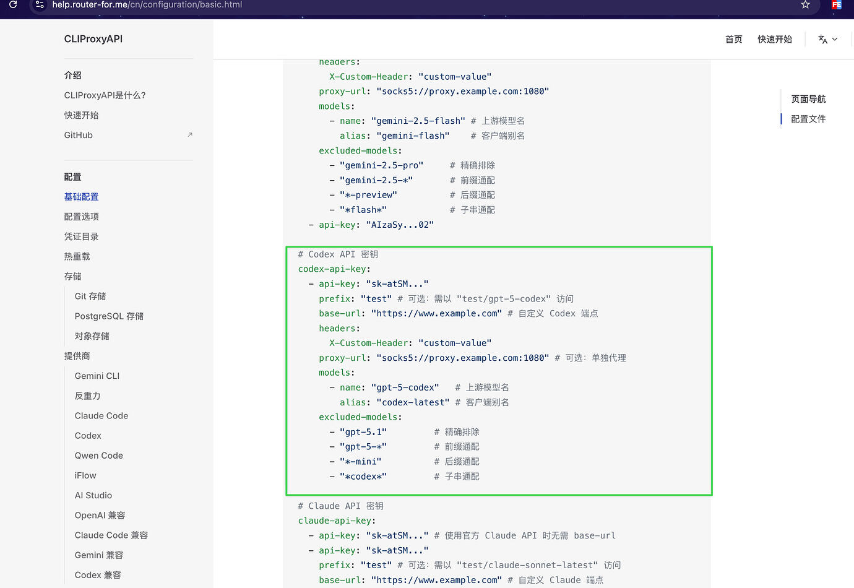Open iFlow provider page
The width and height of the screenshot is (854, 588).
pos(85,475)
